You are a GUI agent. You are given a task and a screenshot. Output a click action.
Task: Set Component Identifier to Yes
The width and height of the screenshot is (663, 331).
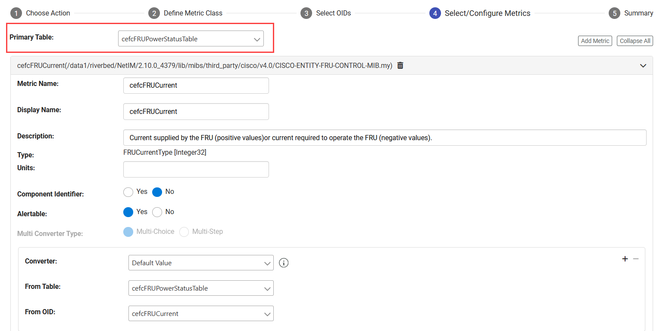click(x=128, y=192)
